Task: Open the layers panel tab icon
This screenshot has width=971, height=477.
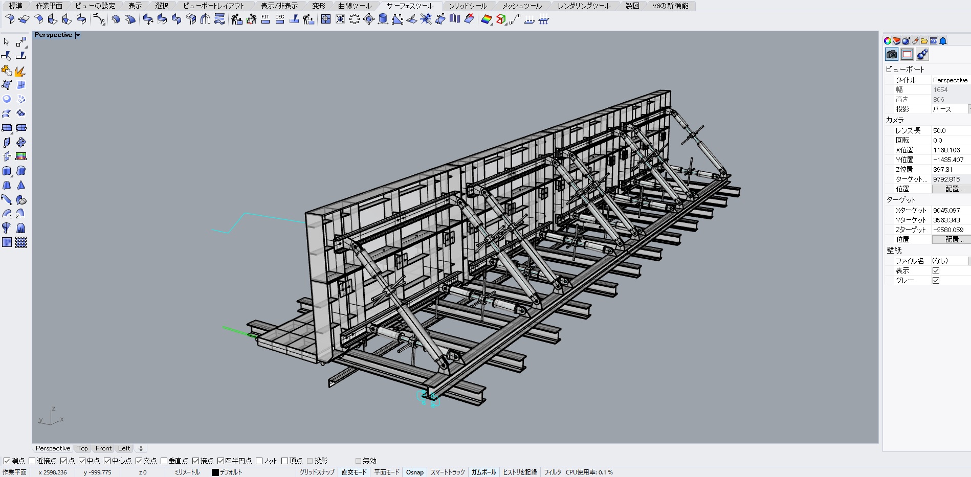Action: 897,41
